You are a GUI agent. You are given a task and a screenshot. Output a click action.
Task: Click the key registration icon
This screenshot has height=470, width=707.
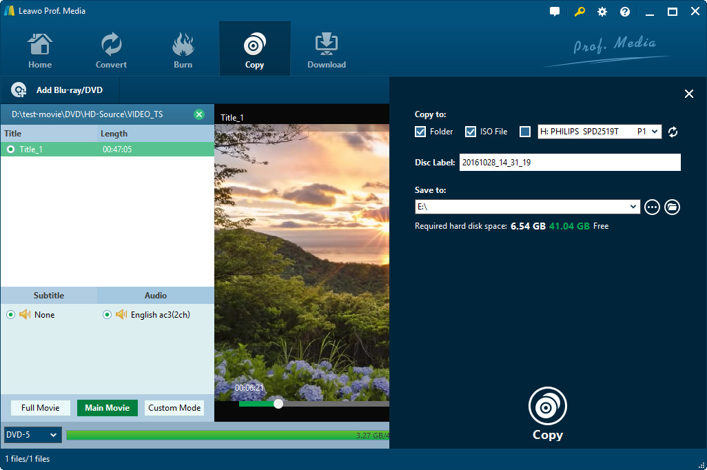tap(579, 12)
